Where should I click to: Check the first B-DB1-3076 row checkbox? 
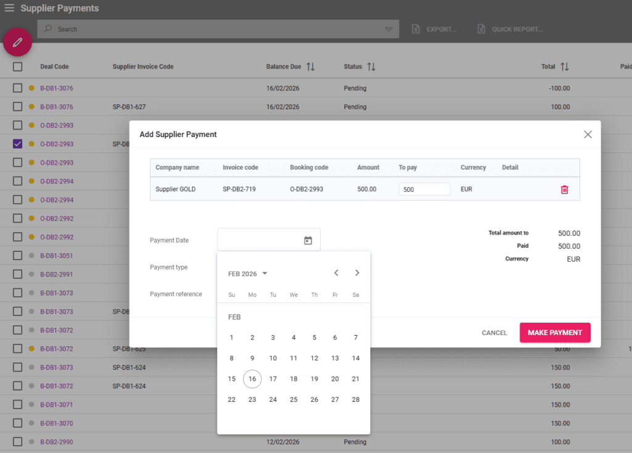(17, 88)
